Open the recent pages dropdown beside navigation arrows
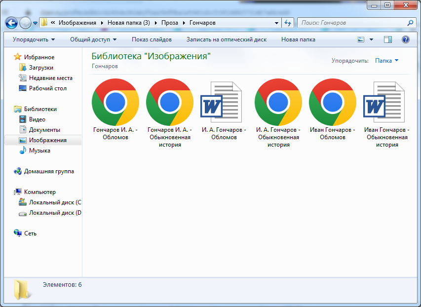 click(x=35, y=23)
